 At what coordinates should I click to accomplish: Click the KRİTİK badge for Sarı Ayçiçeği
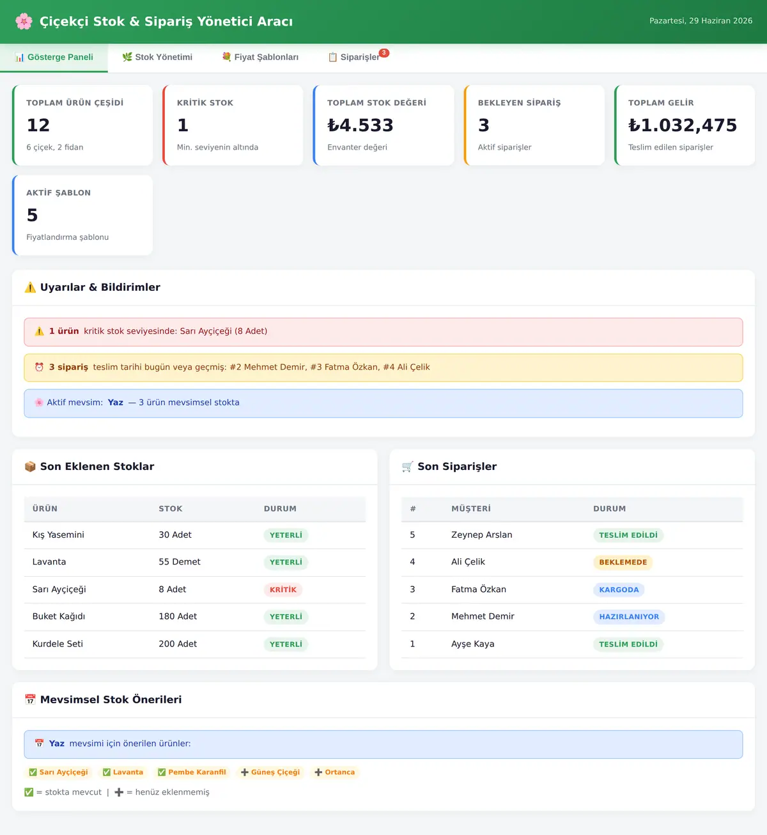pyautogui.click(x=283, y=589)
